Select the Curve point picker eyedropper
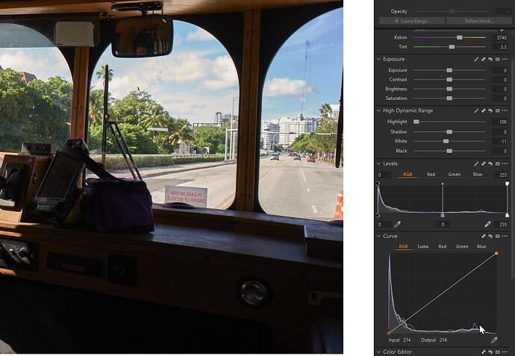Image resolution: width=515 pixels, height=356 pixels. point(494,340)
